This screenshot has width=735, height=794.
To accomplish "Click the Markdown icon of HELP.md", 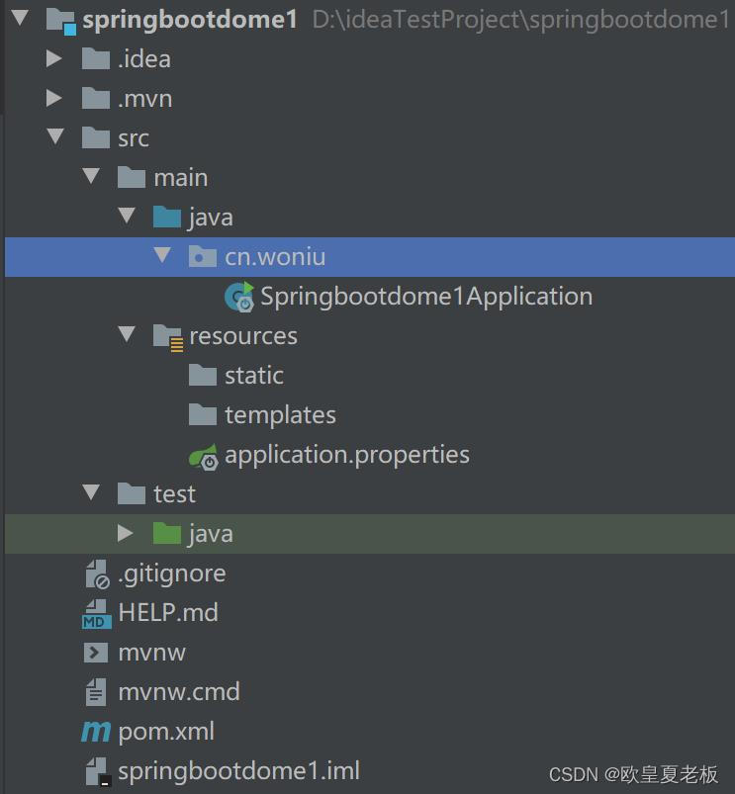I will (96, 614).
